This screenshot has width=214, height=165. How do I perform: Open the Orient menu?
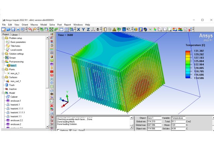pyautogui.click(x=25, y=25)
